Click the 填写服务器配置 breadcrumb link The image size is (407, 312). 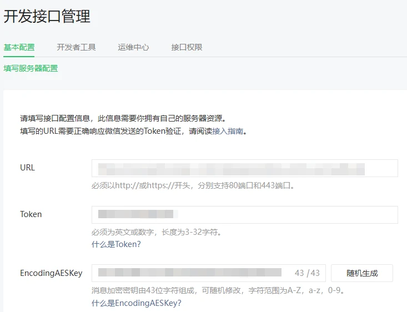click(x=31, y=68)
